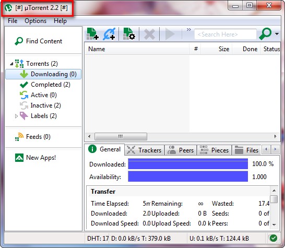Click the Availability progress bar

[188, 176]
